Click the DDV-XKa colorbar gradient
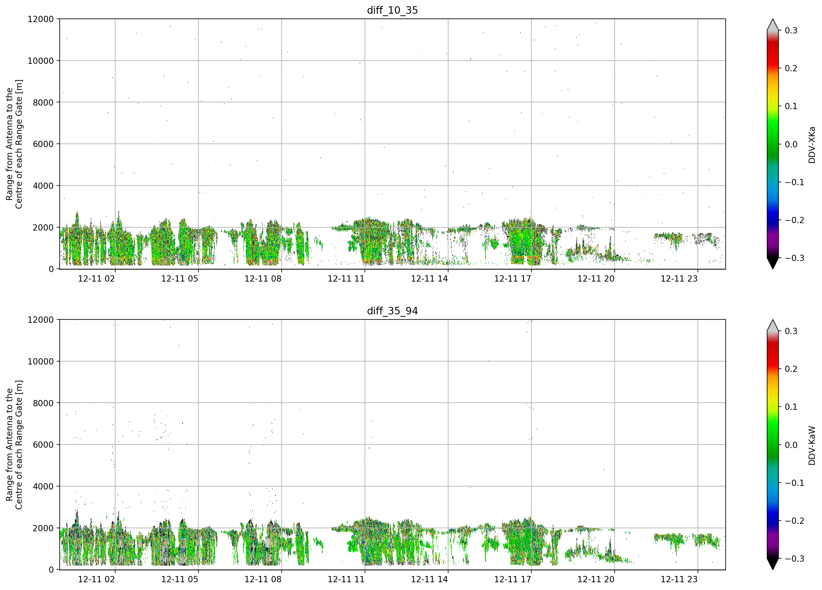The width and height of the screenshot is (822, 590). [773, 144]
